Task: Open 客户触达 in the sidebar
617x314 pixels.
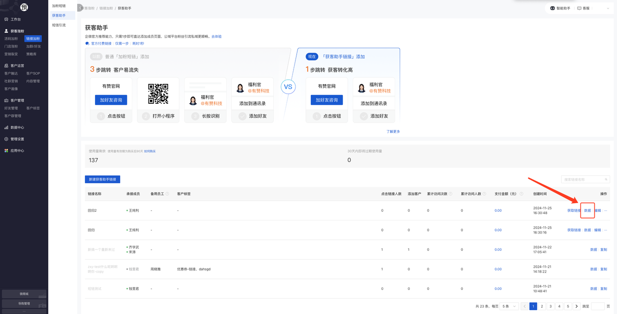Action: (11, 73)
